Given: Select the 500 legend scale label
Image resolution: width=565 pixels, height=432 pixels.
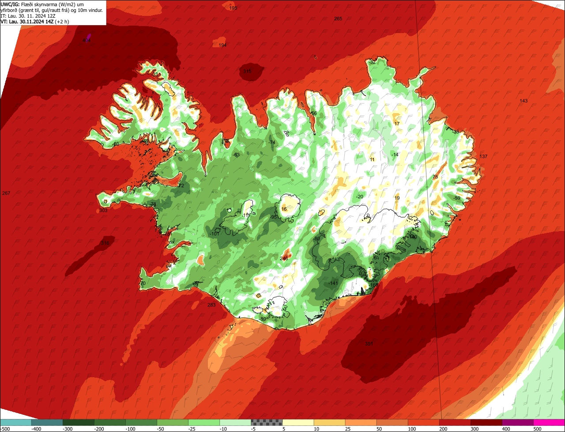Looking at the screenshot, I should pyautogui.click(x=538, y=429).
